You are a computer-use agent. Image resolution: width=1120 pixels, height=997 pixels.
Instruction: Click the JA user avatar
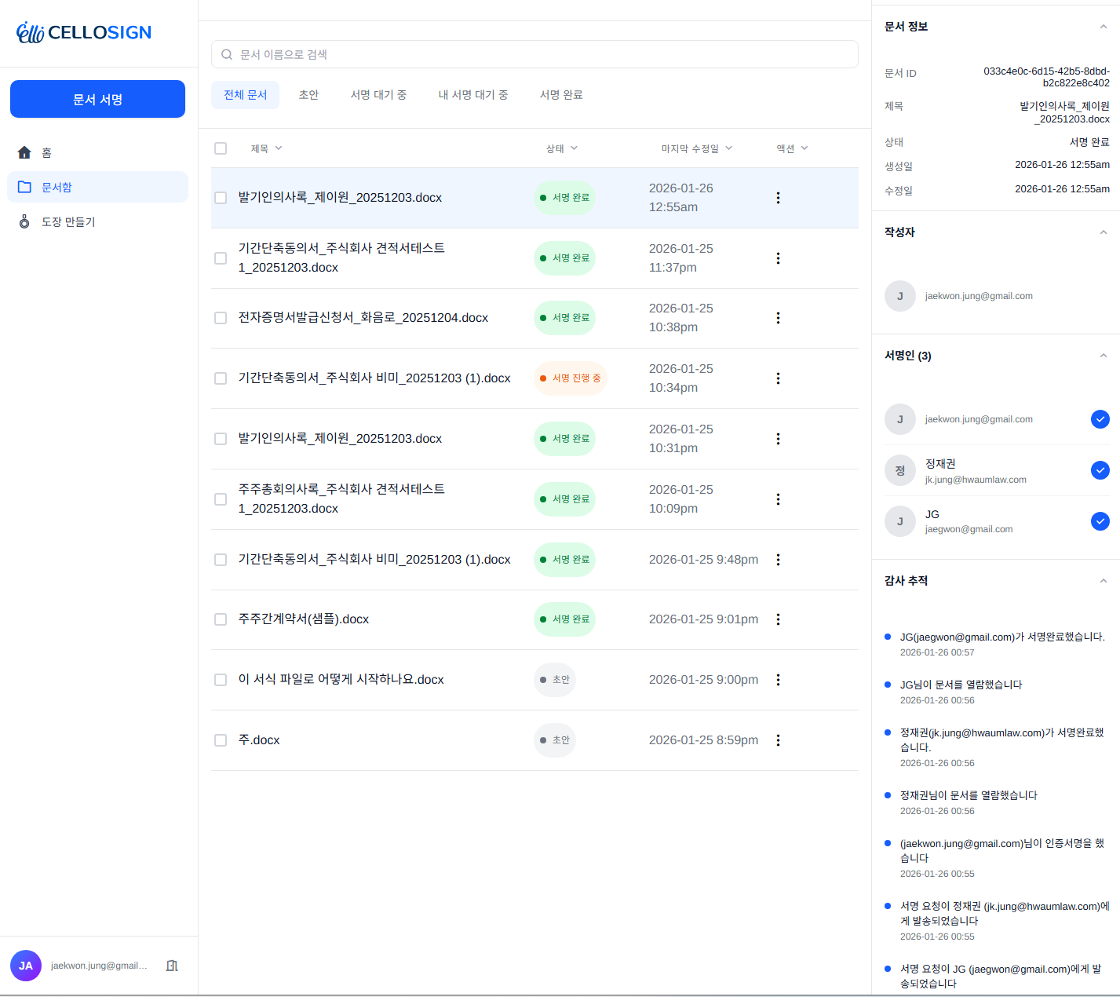click(26, 966)
